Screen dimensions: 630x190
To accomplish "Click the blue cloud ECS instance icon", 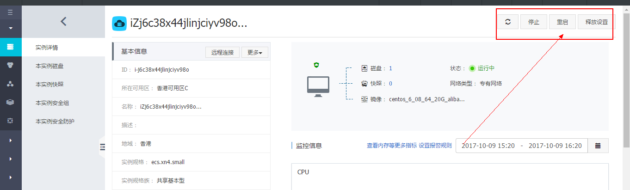I will click(x=119, y=24).
